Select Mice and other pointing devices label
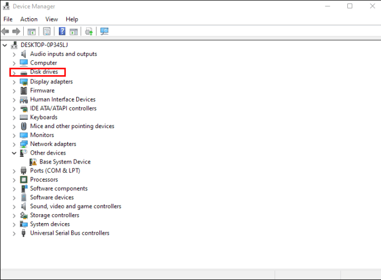 (x=72, y=126)
